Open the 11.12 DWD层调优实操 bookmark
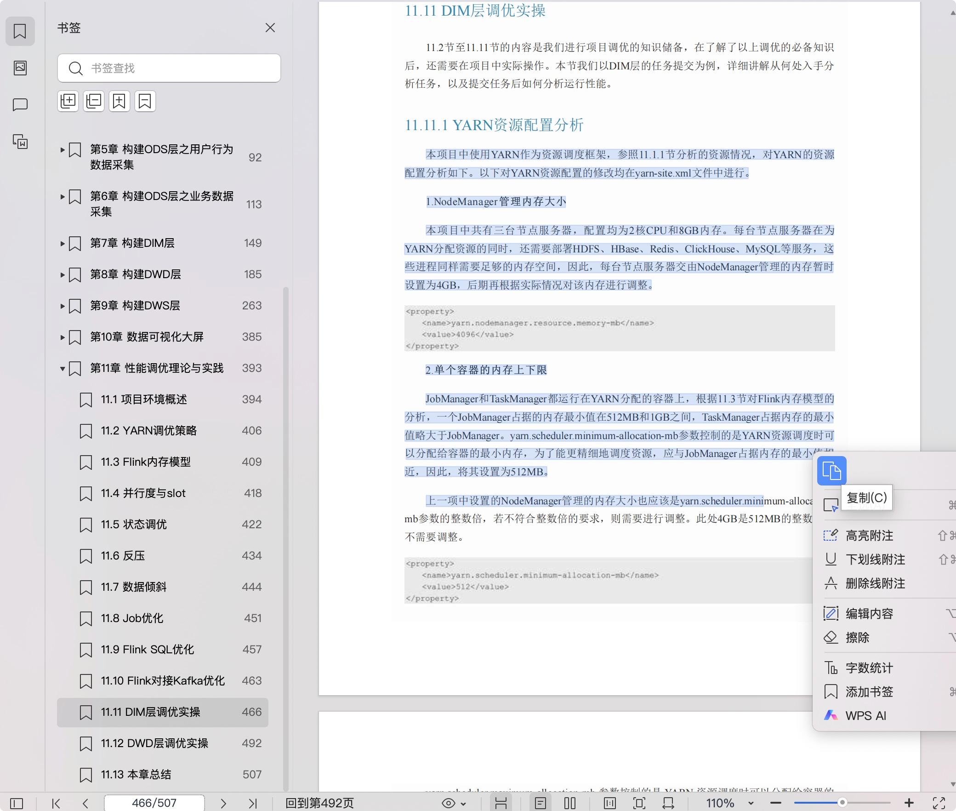The height and width of the screenshot is (811, 956). tap(154, 743)
